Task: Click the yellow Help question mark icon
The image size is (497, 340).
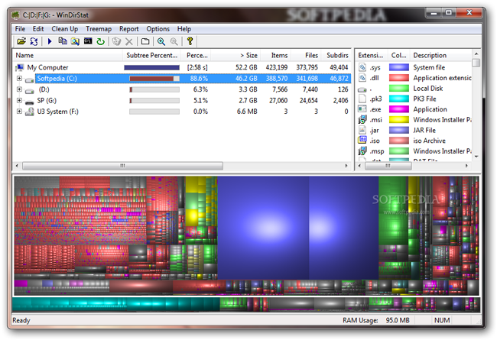Action: coord(190,41)
